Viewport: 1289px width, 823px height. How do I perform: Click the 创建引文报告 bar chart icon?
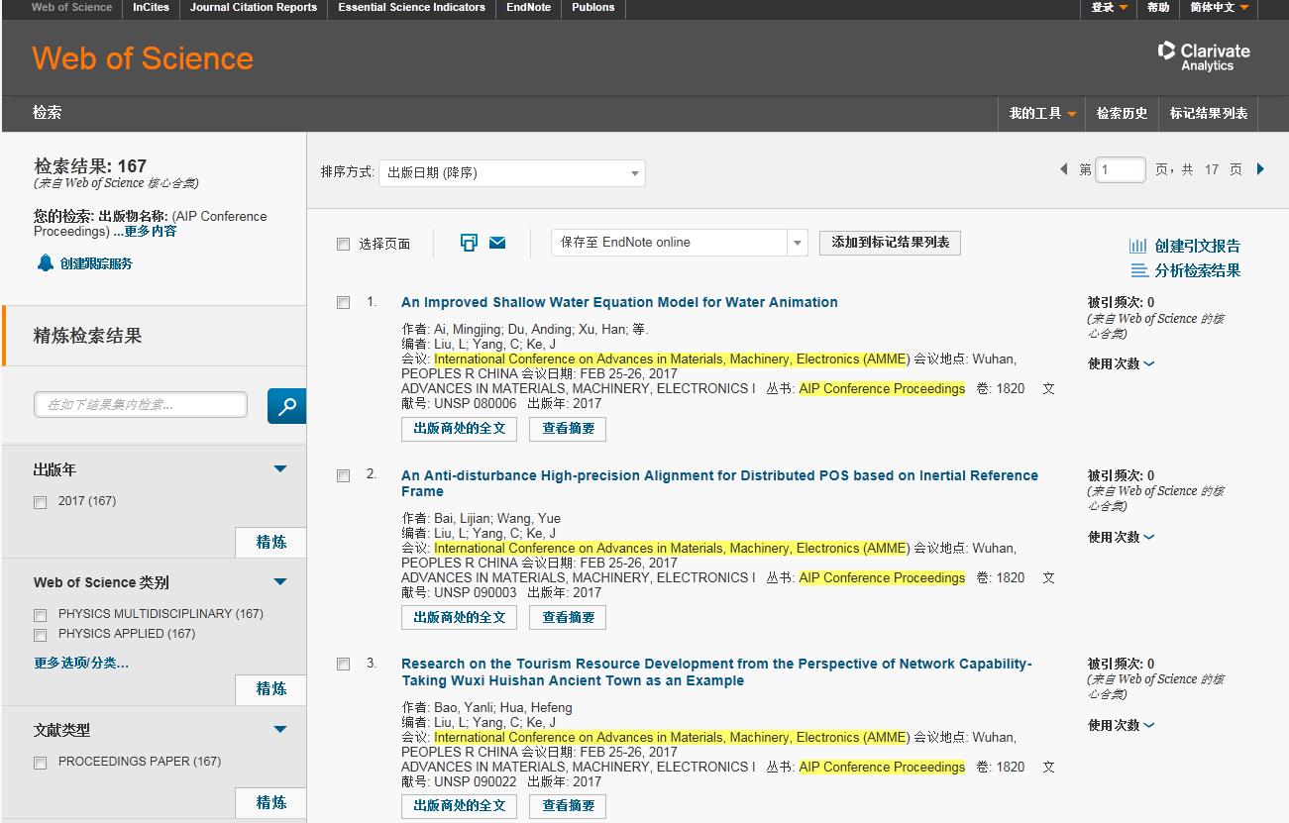point(1137,246)
